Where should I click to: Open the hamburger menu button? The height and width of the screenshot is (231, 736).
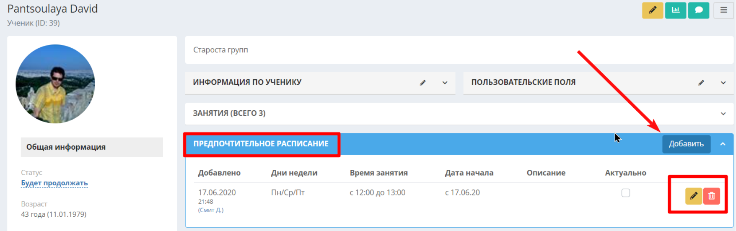[724, 10]
